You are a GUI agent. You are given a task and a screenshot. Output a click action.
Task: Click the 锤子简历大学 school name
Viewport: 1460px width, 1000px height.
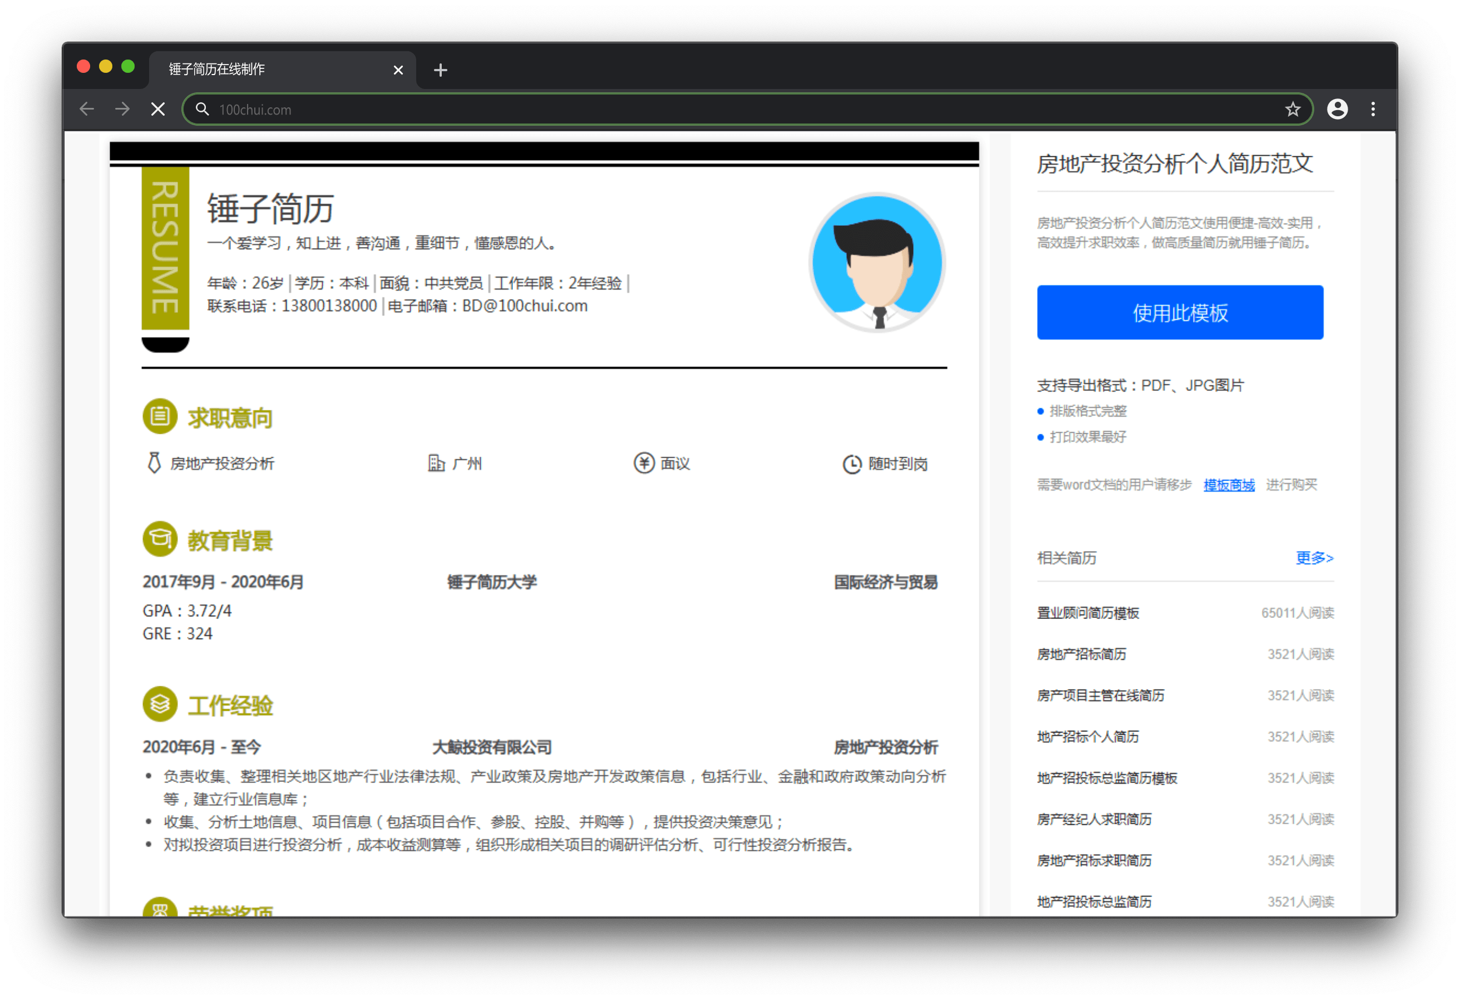492,582
